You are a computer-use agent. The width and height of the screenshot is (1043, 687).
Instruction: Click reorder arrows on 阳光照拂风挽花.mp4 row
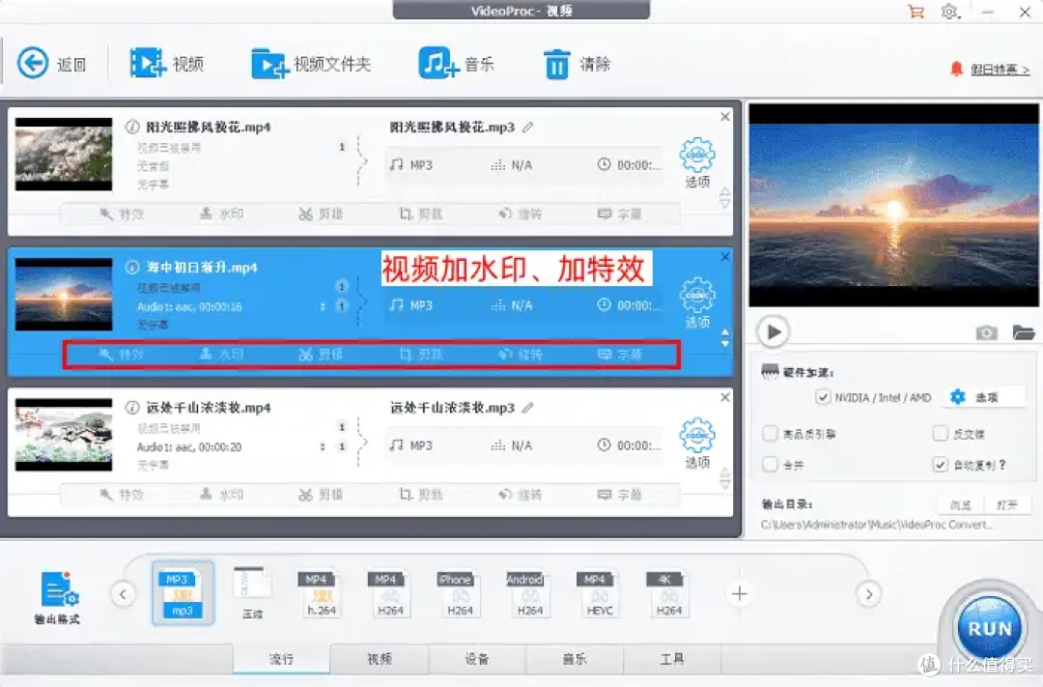[725, 198]
